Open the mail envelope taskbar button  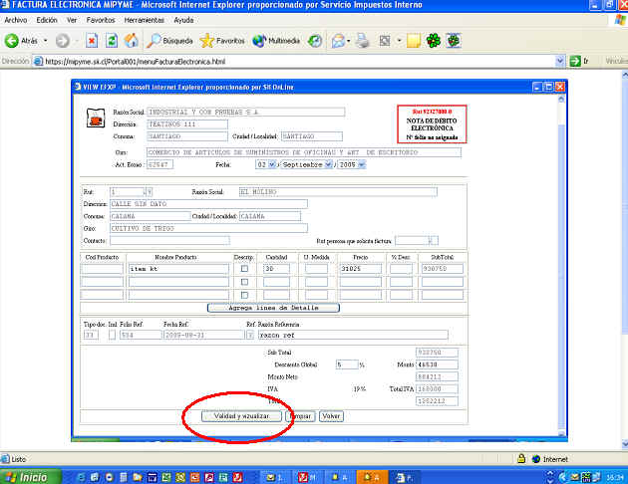[x=276, y=477]
